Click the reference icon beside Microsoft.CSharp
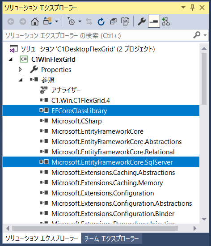The width and height of the screenshot is (211, 246). point(44,120)
